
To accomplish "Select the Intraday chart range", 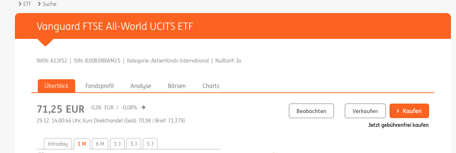I will point(58,144).
